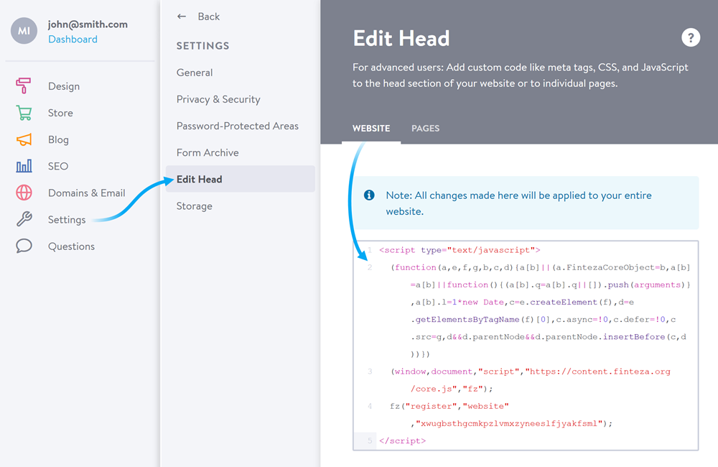Open the Store shopping cart icon
The height and width of the screenshot is (467, 718).
[24, 113]
